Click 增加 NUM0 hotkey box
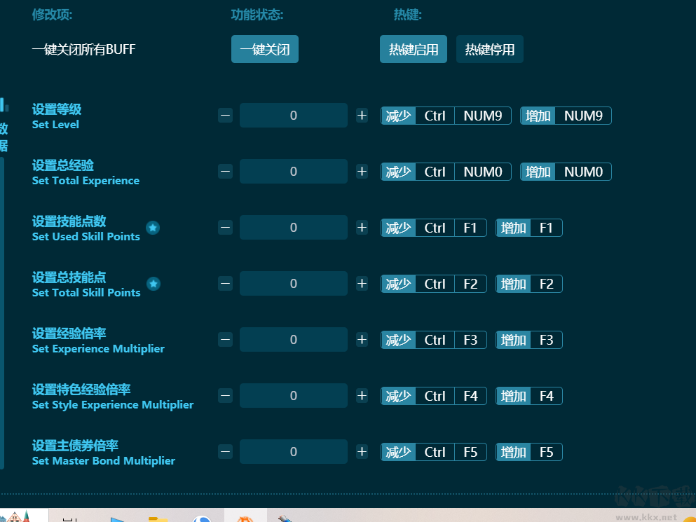 pyautogui.click(x=566, y=172)
